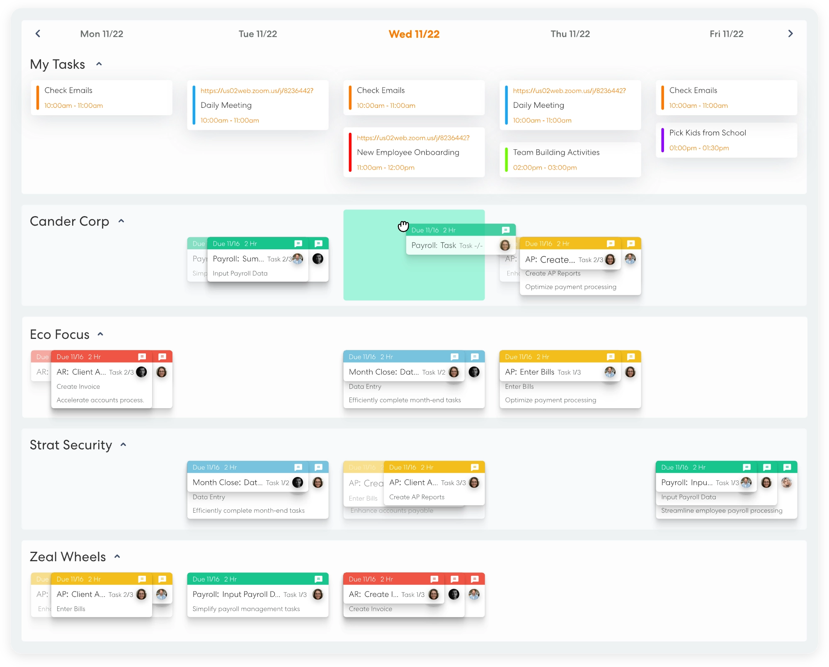Open comments on Zeal Wheels AP: Client A... card
829x667 pixels.
click(142, 579)
